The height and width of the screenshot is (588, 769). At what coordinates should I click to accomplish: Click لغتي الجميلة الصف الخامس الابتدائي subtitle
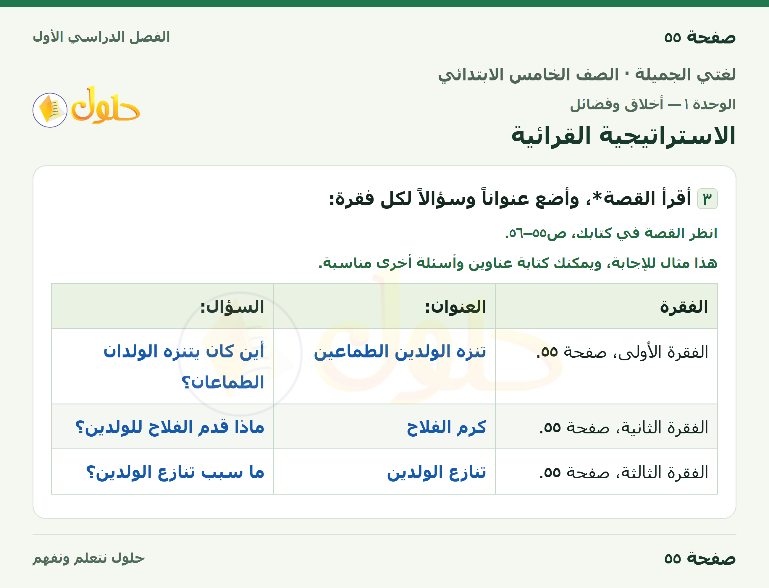(587, 75)
